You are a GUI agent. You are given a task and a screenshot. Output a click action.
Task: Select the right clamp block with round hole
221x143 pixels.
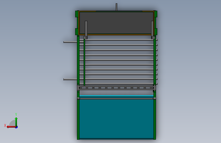point(153,38)
